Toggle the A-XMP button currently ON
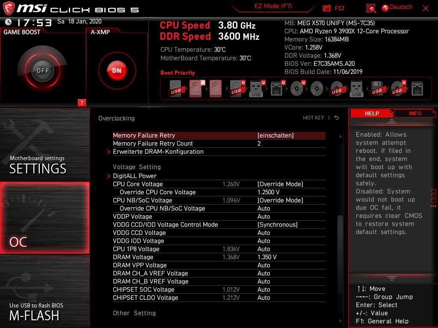Image resolution: width=438 pixels, height=328 pixels. click(x=117, y=70)
